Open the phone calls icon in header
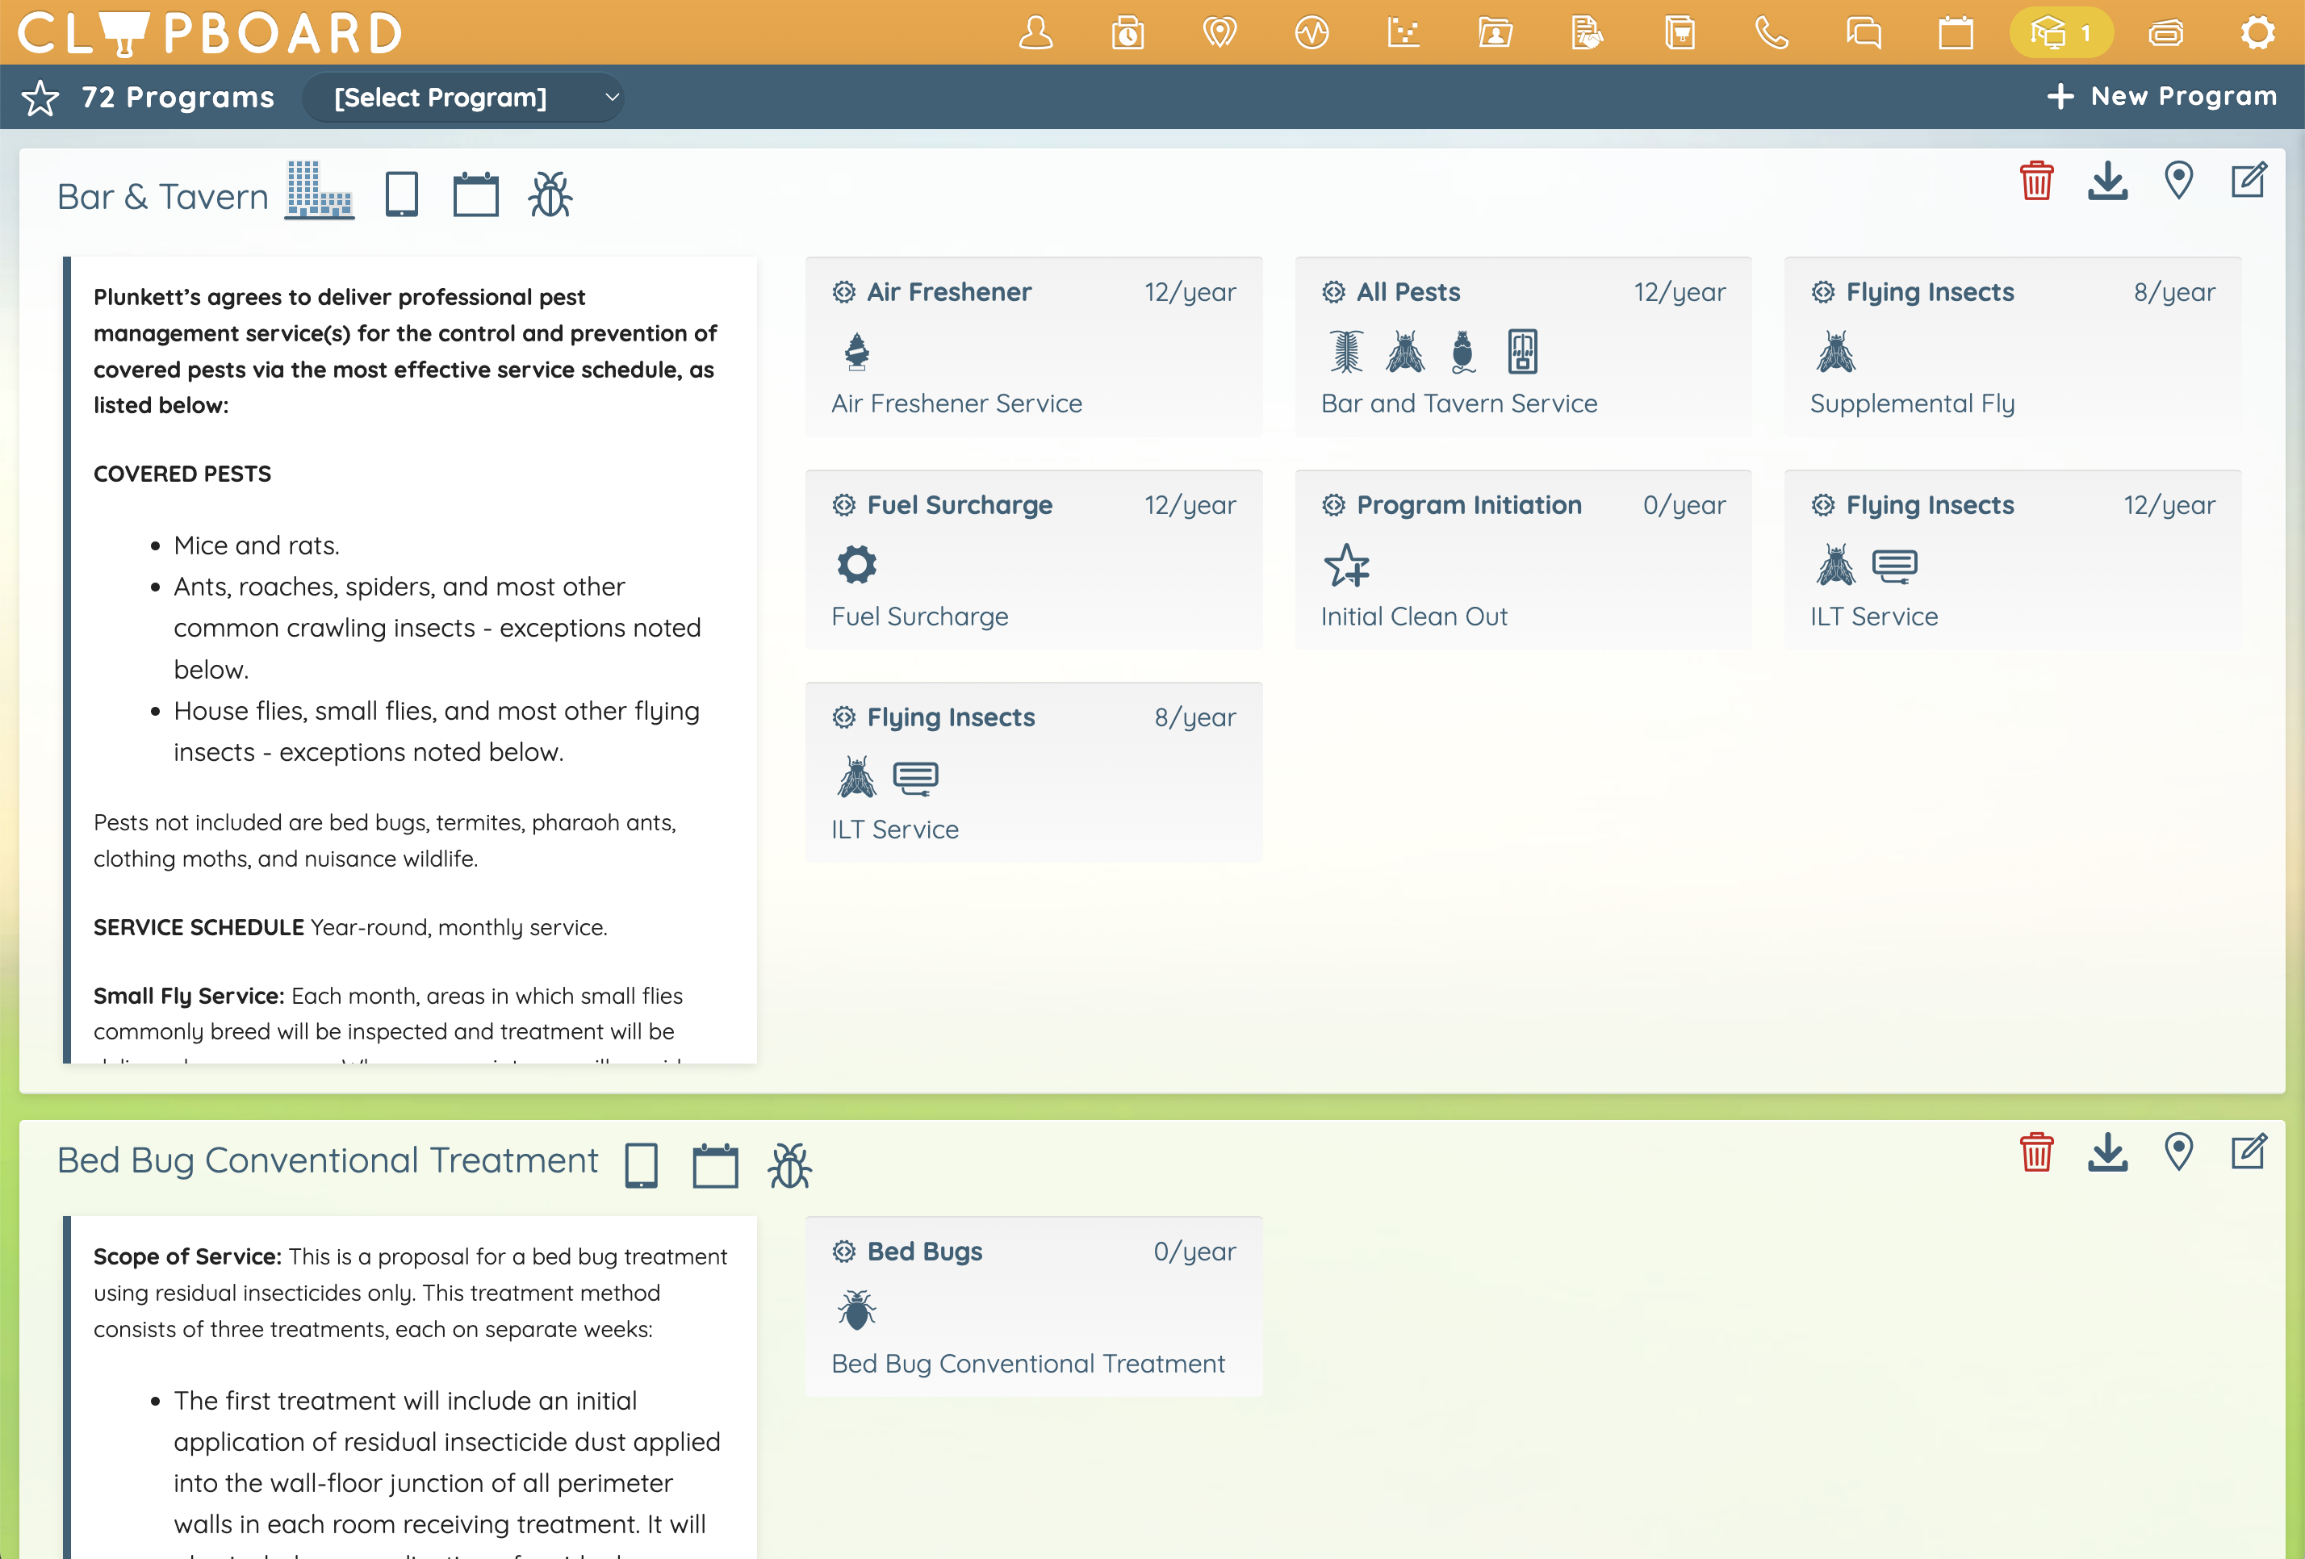 point(1772,33)
